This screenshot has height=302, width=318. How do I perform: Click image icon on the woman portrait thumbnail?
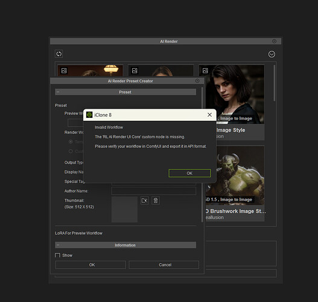tap(205, 71)
